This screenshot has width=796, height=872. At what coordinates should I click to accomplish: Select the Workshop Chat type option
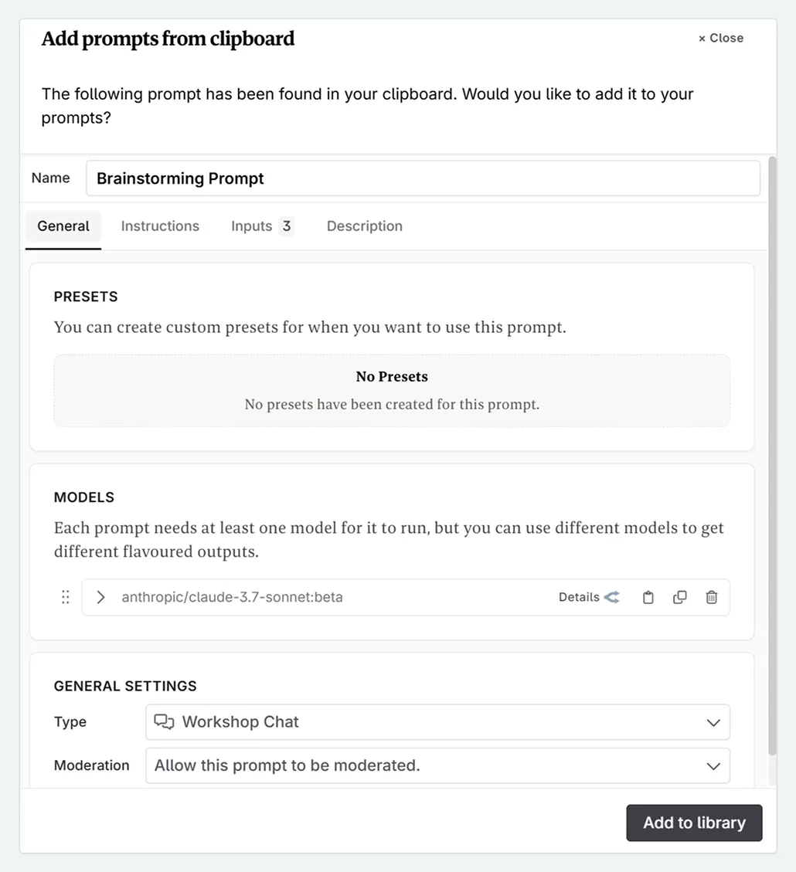tap(240, 721)
